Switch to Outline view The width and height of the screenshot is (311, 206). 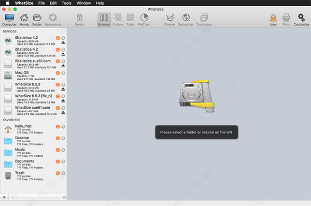(118, 20)
